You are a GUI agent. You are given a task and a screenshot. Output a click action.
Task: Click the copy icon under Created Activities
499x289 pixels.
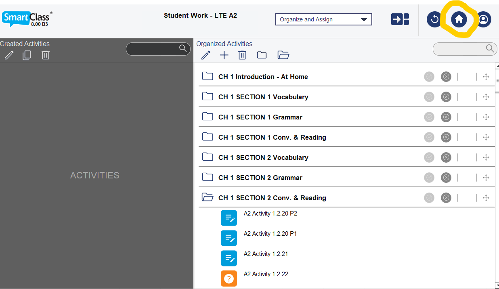[27, 55]
